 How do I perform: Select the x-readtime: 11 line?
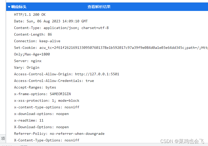click(29, 121)
